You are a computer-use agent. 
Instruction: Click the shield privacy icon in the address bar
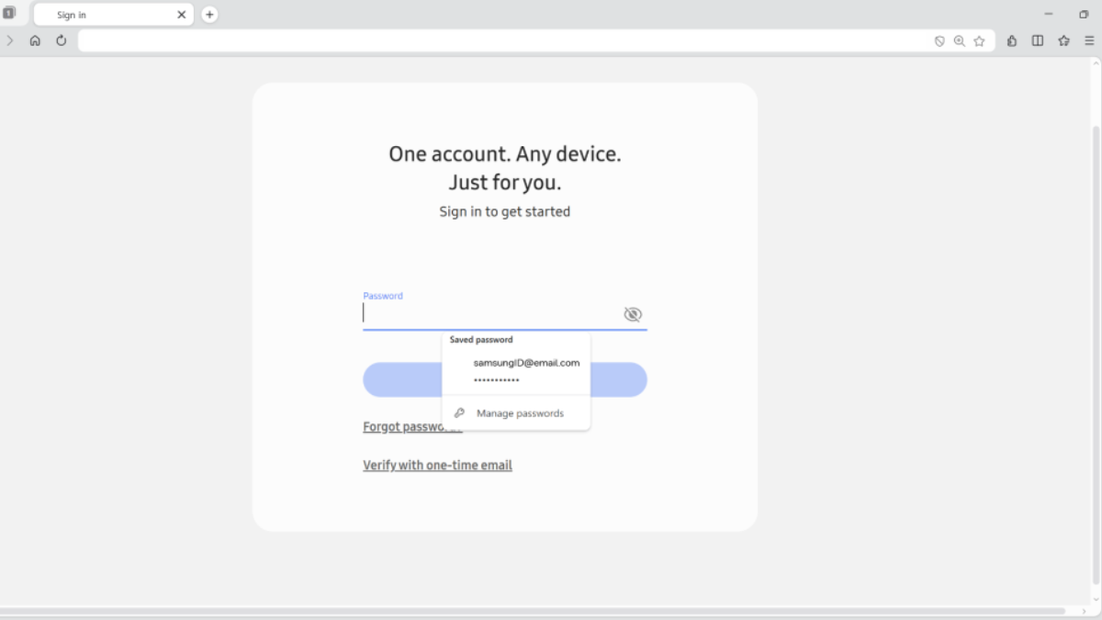click(x=938, y=40)
